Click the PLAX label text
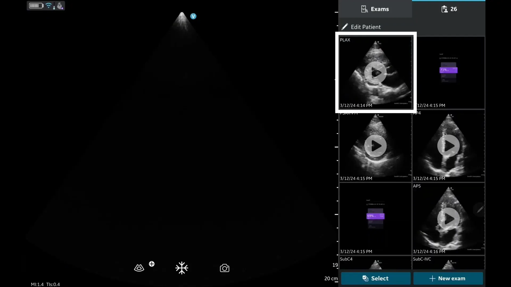Image resolution: width=511 pixels, height=287 pixels. click(x=345, y=40)
